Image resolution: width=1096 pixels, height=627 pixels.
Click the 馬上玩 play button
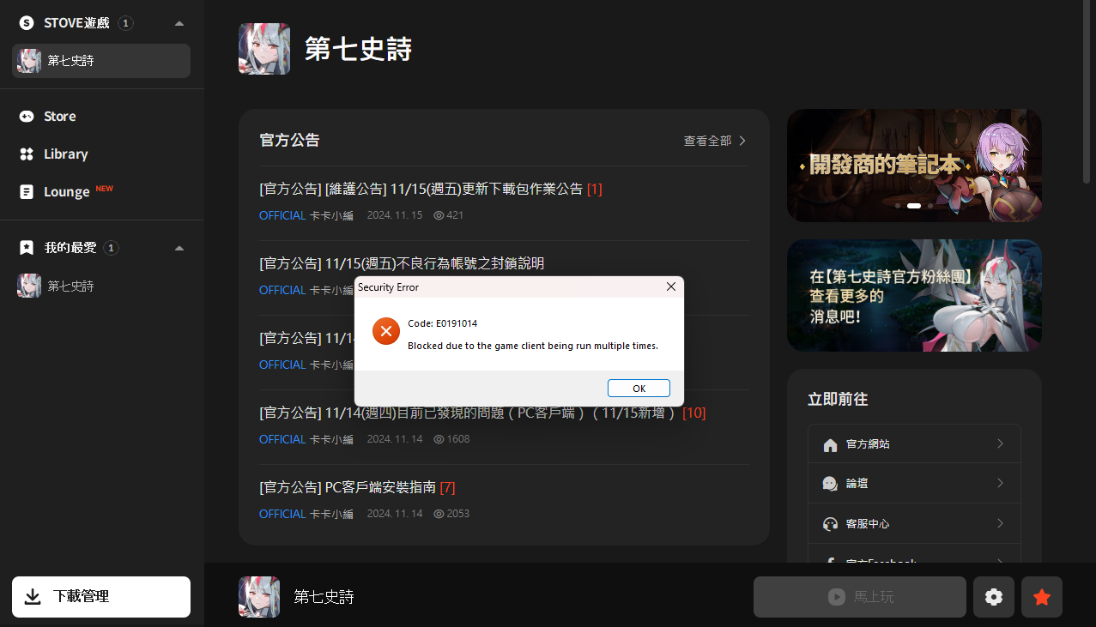click(860, 597)
